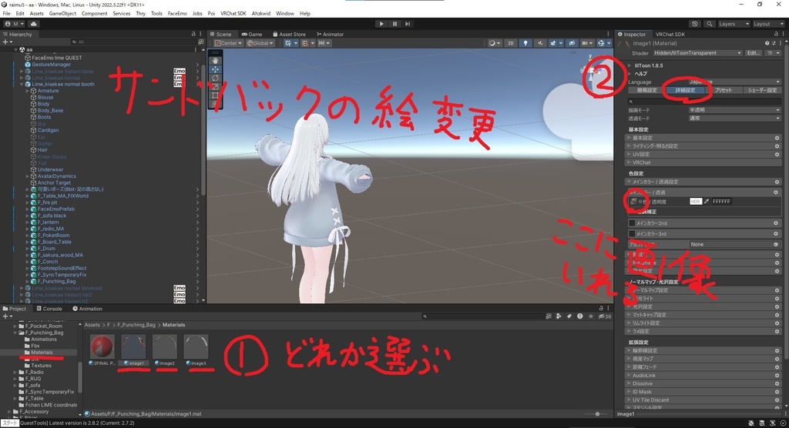Select the Hand view tool

coord(216,60)
